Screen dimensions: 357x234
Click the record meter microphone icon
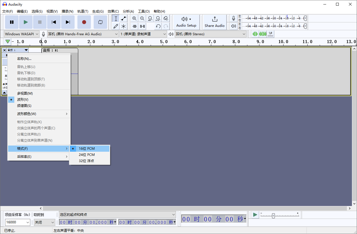(x=234, y=18)
